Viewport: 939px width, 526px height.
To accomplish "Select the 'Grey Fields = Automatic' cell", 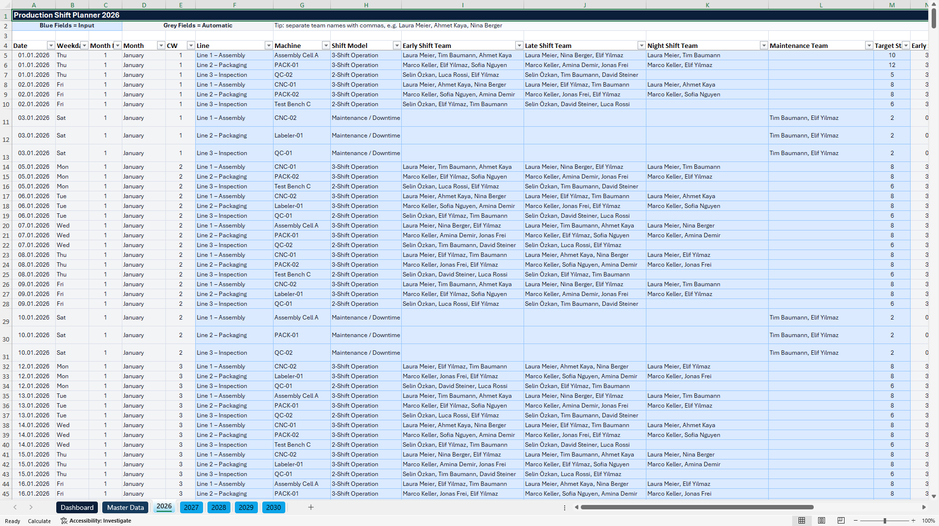I will [198, 25].
